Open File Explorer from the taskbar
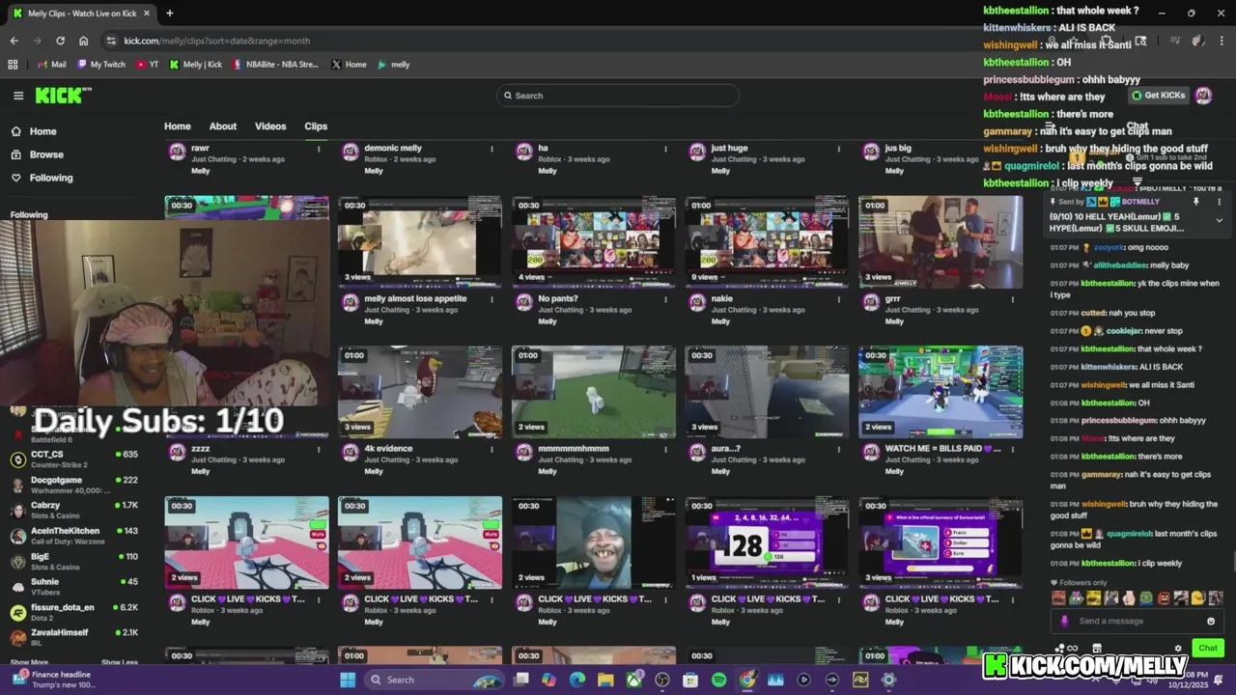 605,680
